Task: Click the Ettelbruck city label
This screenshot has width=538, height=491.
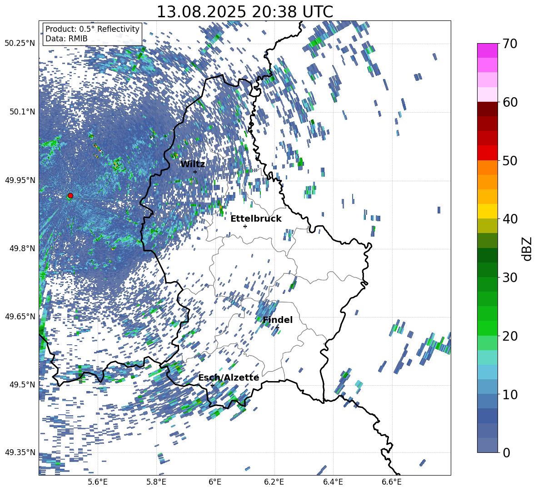Action: pyautogui.click(x=256, y=218)
